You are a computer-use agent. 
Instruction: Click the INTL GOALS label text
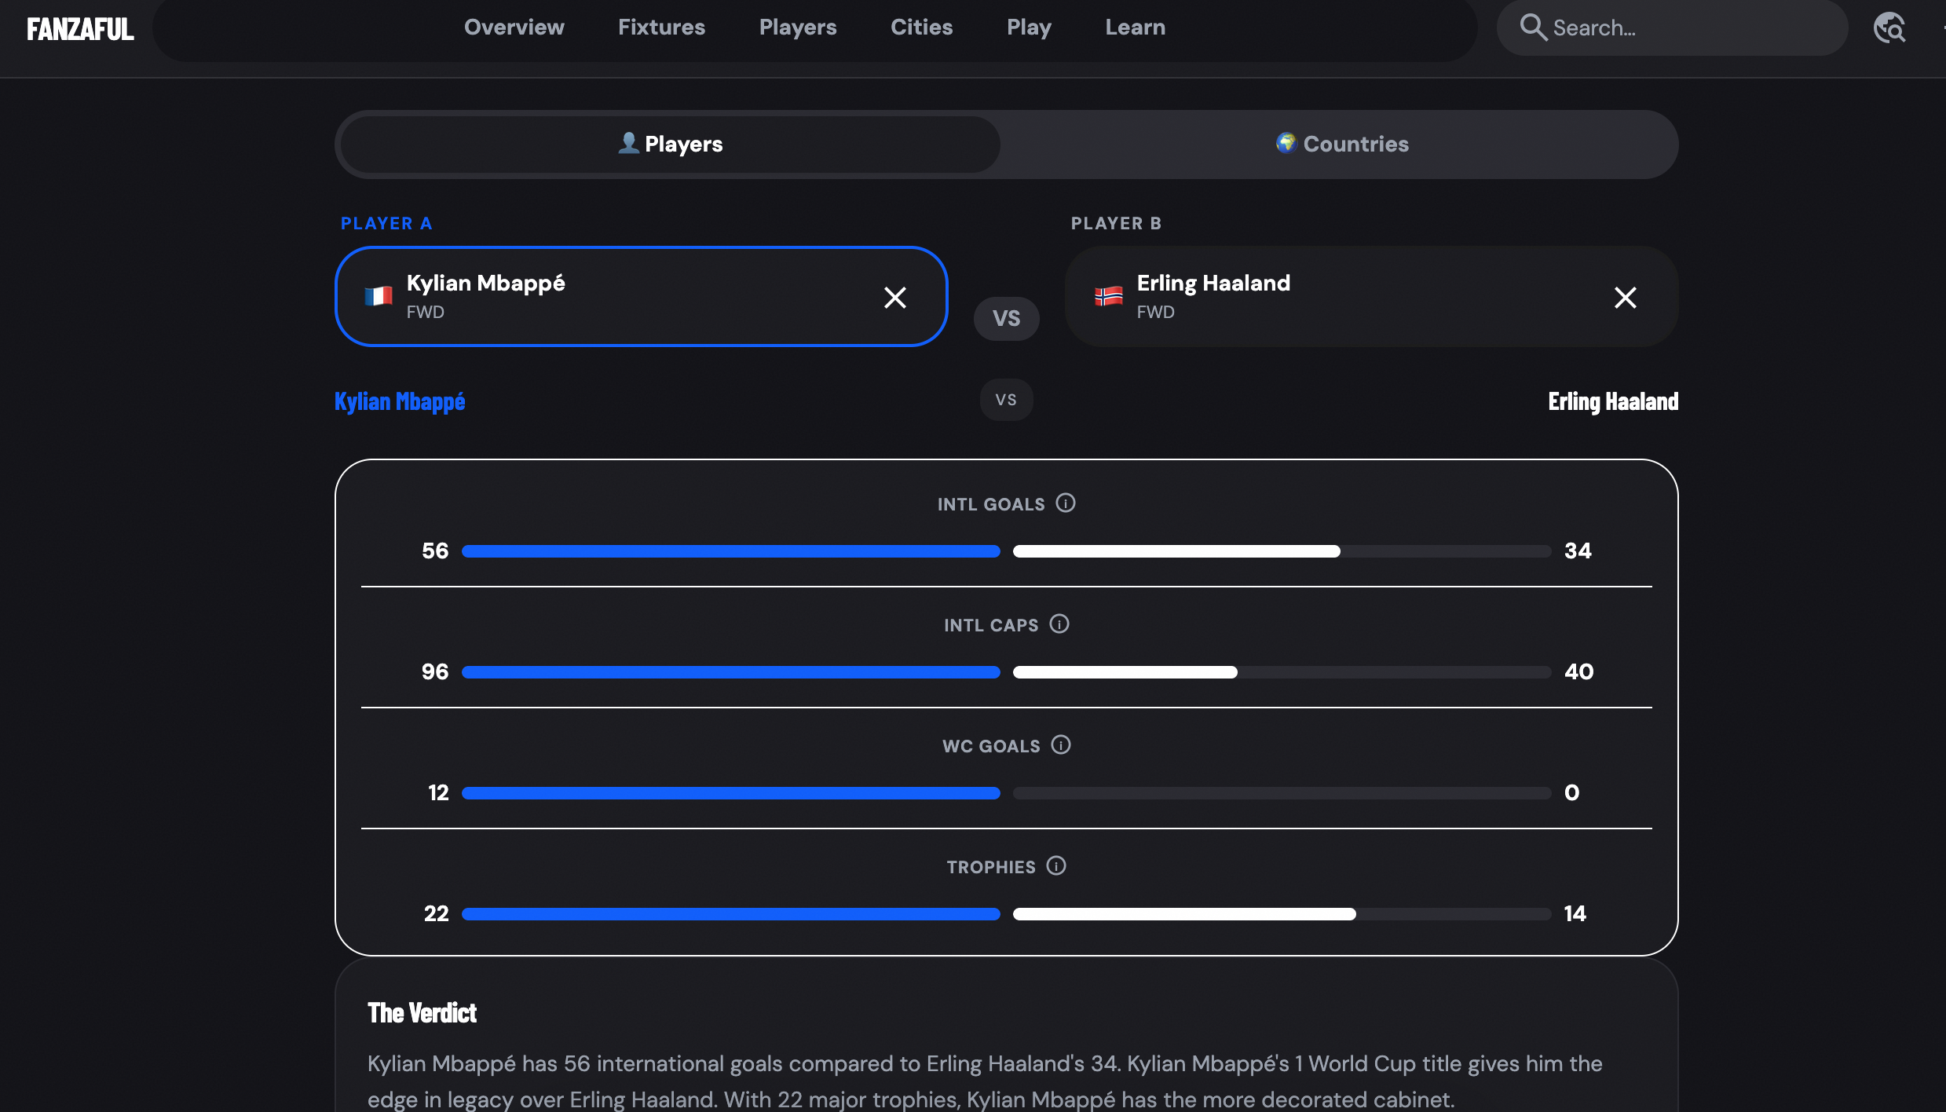[991, 505]
